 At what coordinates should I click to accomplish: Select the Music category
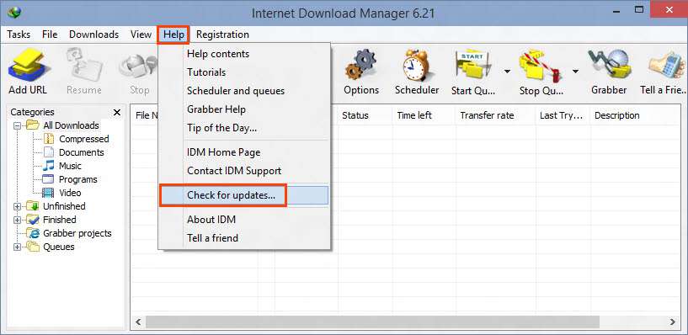pos(70,166)
